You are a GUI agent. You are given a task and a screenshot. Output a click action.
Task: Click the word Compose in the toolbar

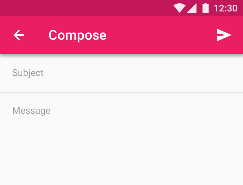coord(77,35)
